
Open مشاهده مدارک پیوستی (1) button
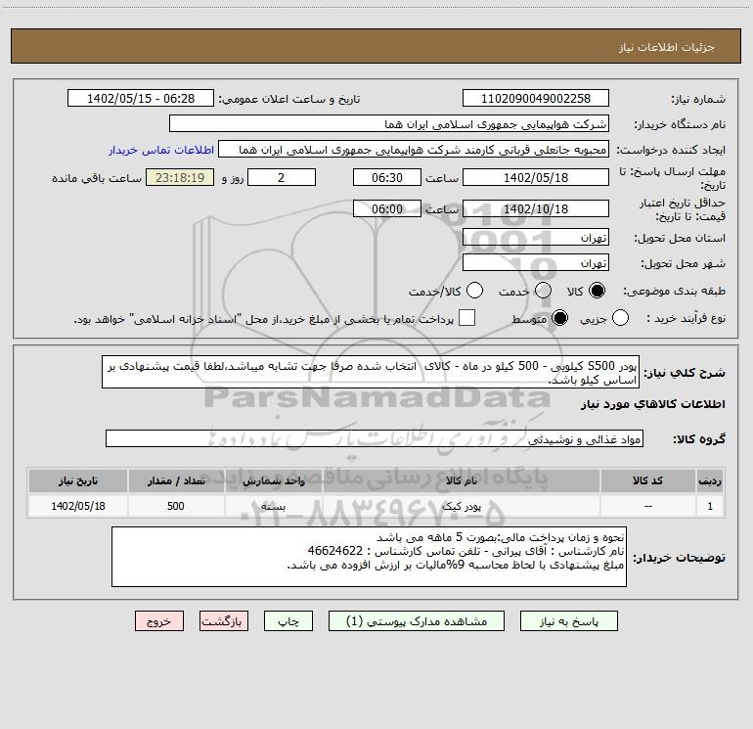tap(417, 621)
